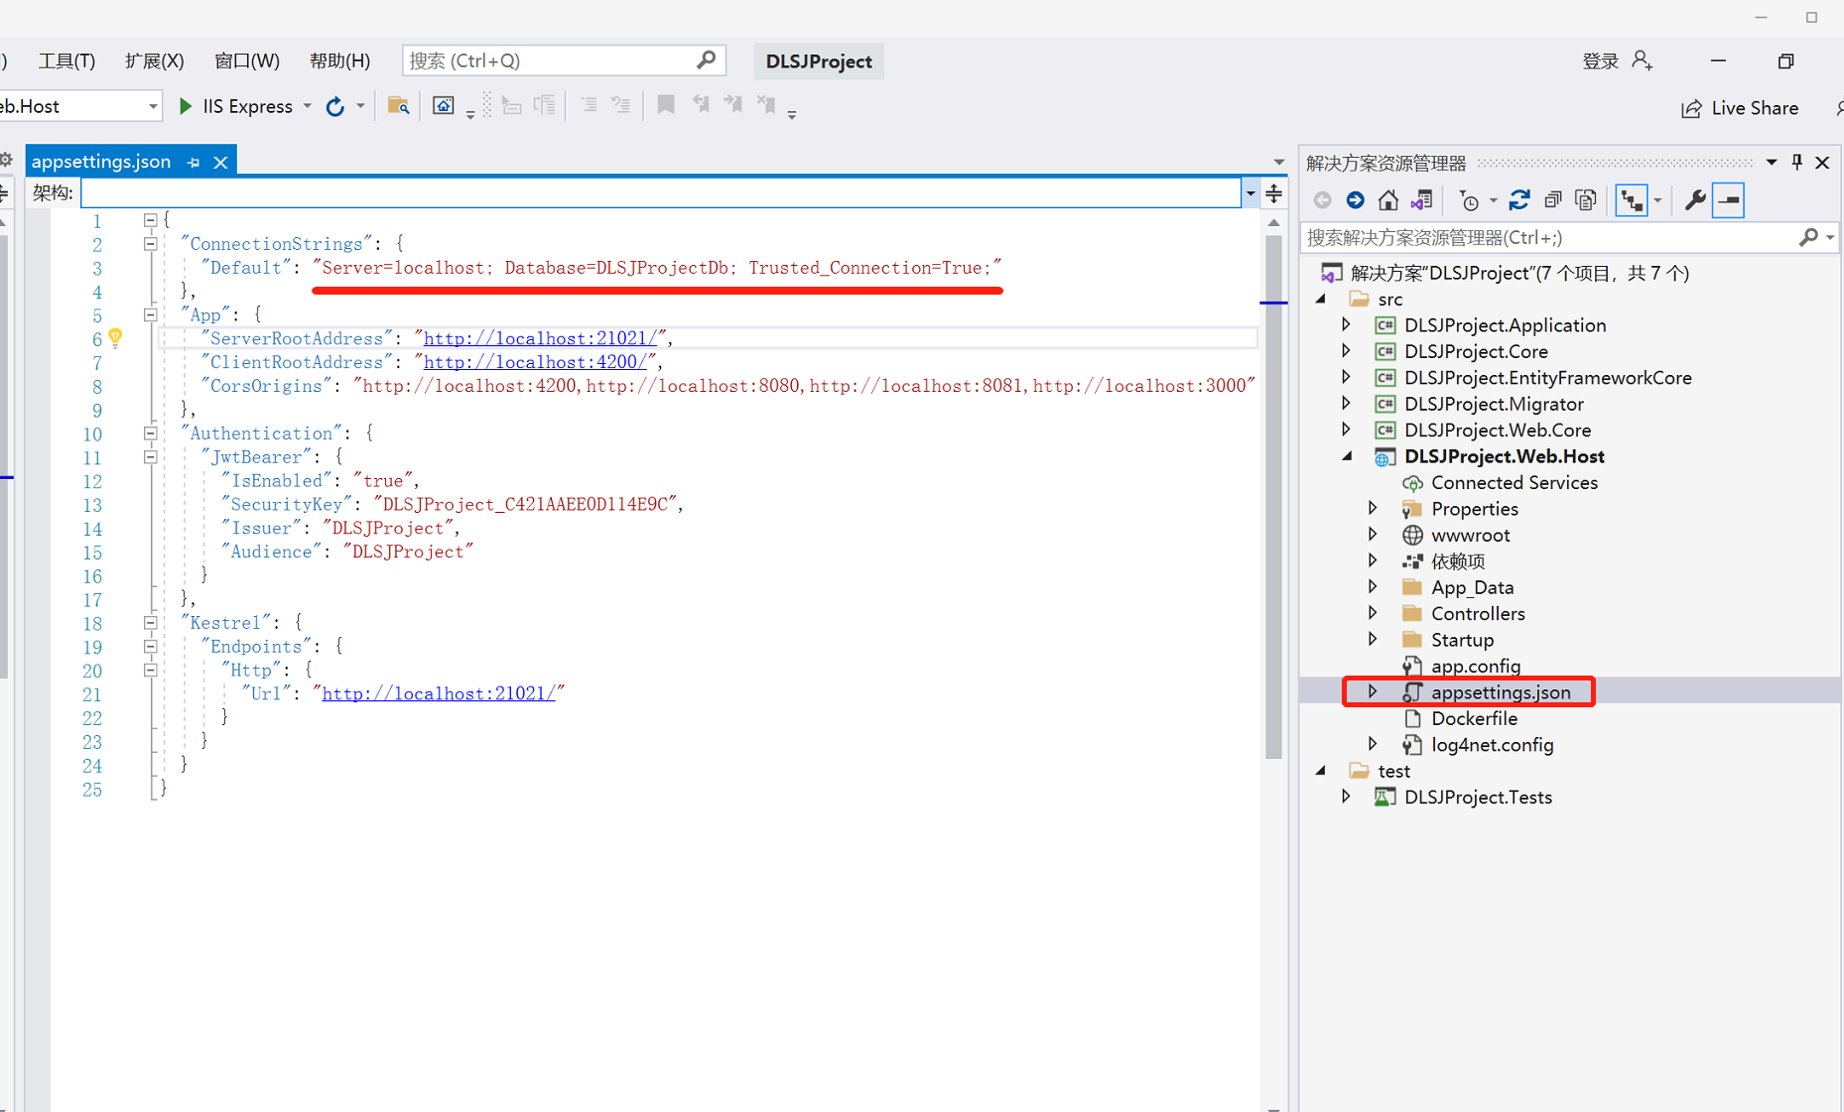The width and height of the screenshot is (1844, 1112).
Task: Expand the Properties node under DLSJProject.Web.Host
Action: [x=1373, y=508]
